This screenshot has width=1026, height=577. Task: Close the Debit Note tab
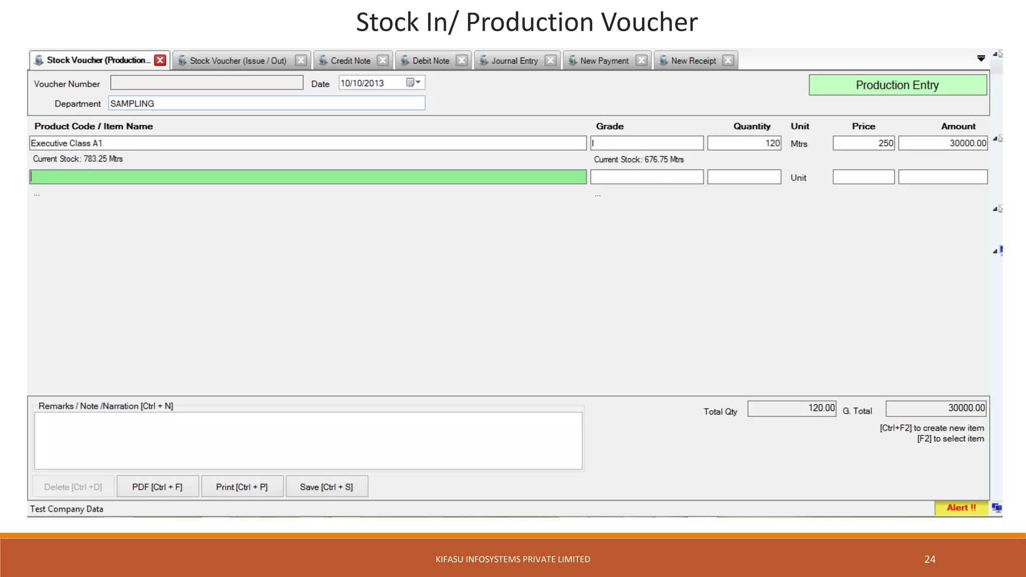(462, 60)
